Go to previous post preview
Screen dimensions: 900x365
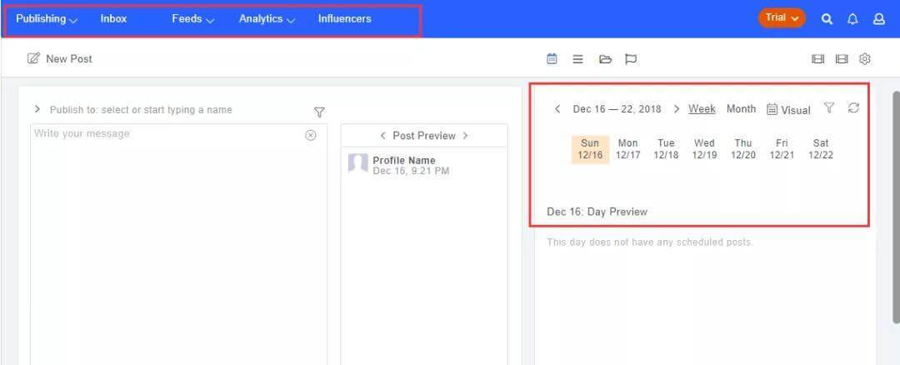tap(382, 136)
